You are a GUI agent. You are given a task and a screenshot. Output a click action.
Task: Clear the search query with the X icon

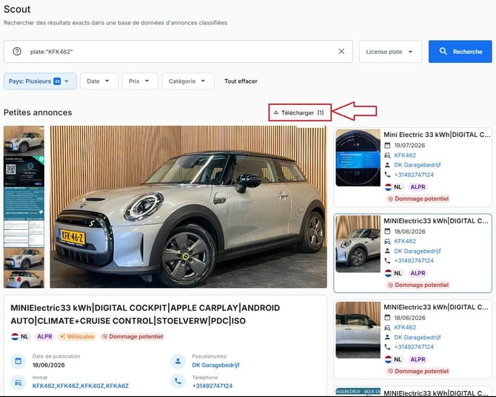point(341,51)
